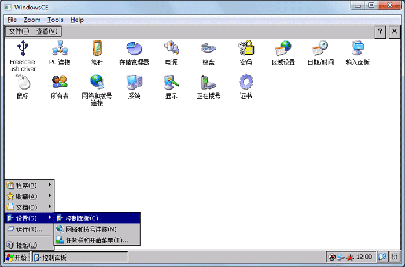Screen dimensions: 405x267
Task: Click the network connection tray icon
Action: click(341, 257)
